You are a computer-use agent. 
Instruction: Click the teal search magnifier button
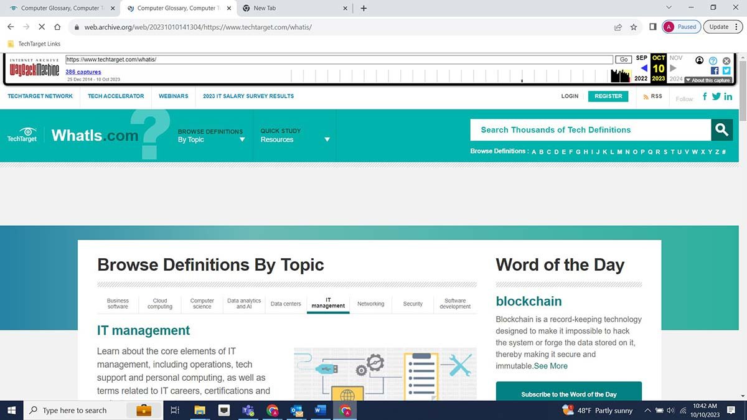coord(721,129)
